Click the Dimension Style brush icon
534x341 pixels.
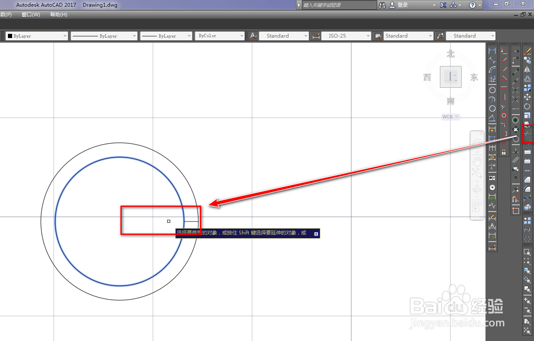[492, 247]
